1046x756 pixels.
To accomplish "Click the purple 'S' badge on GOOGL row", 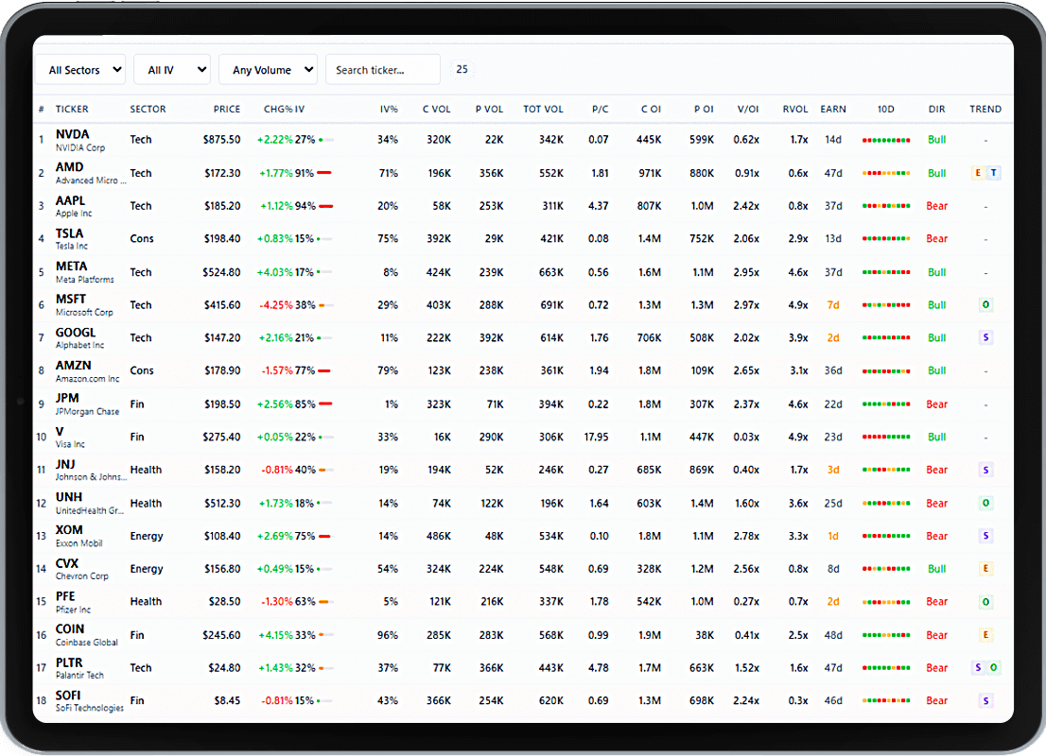I will [x=986, y=337].
